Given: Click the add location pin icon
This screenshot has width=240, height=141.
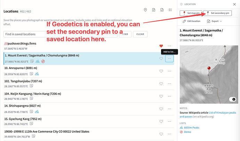Looking at the screenshot, I should (145, 10).
